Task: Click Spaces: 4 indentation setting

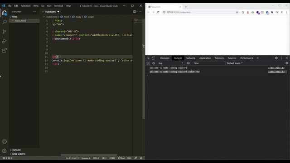Action: pos(86,158)
